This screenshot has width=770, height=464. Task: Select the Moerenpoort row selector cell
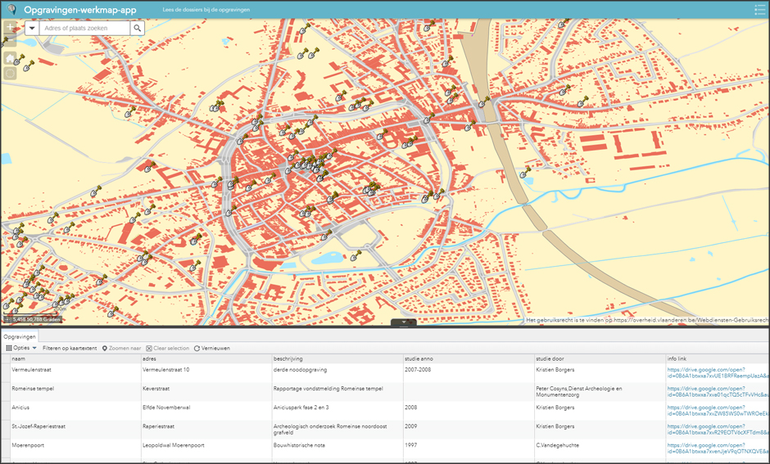coord(6,448)
